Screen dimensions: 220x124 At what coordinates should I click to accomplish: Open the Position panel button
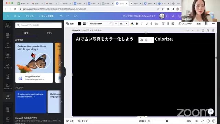click(x=199, y=24)
